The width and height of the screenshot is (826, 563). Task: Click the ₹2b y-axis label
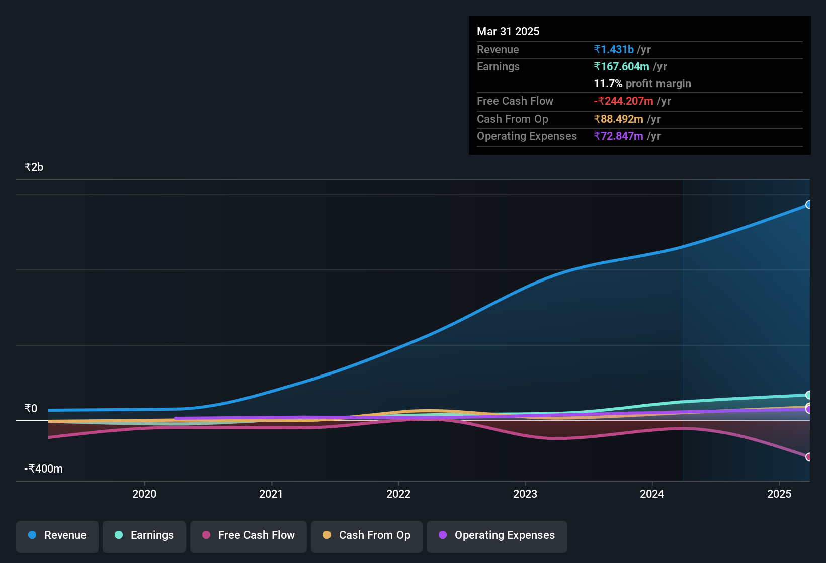(34, 167)
